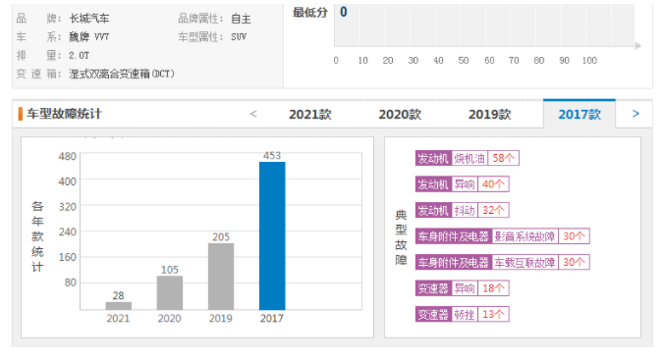The height and width of the screenshot is (359, 662).
Task: Click the 2017 x-axis label under the chart
Action: [x=272, y=319]
